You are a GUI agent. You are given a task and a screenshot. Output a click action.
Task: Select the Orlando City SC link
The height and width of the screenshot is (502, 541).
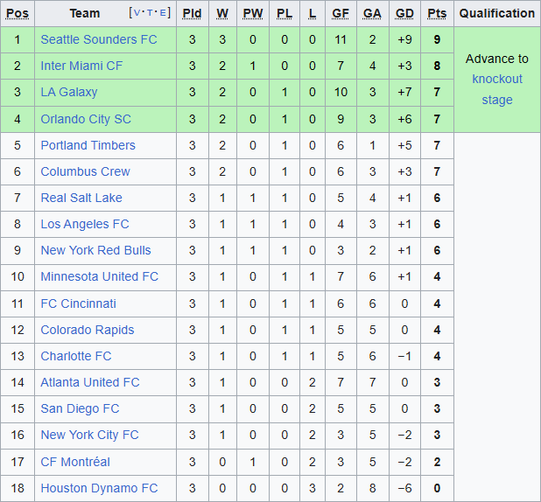tap(86, 118)
